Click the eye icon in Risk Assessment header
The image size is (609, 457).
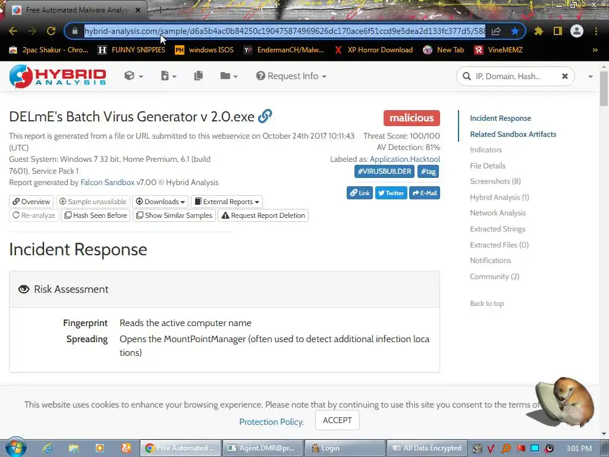coord(24,290)
